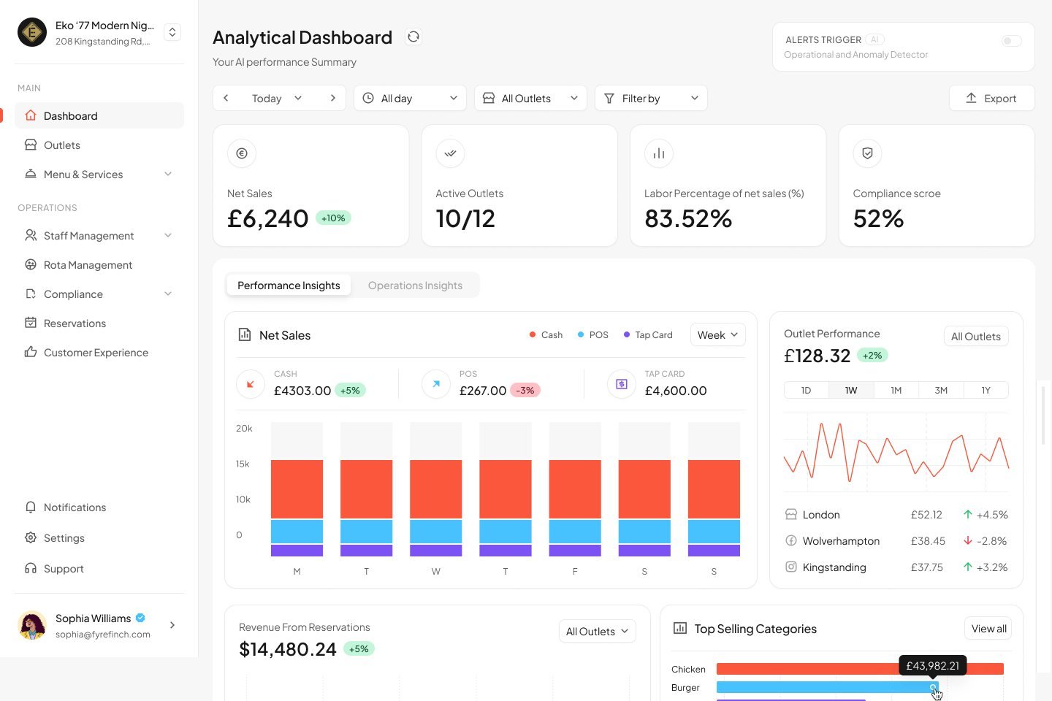
Task: Go to next day with right arrow
Action: pos(333,98)
